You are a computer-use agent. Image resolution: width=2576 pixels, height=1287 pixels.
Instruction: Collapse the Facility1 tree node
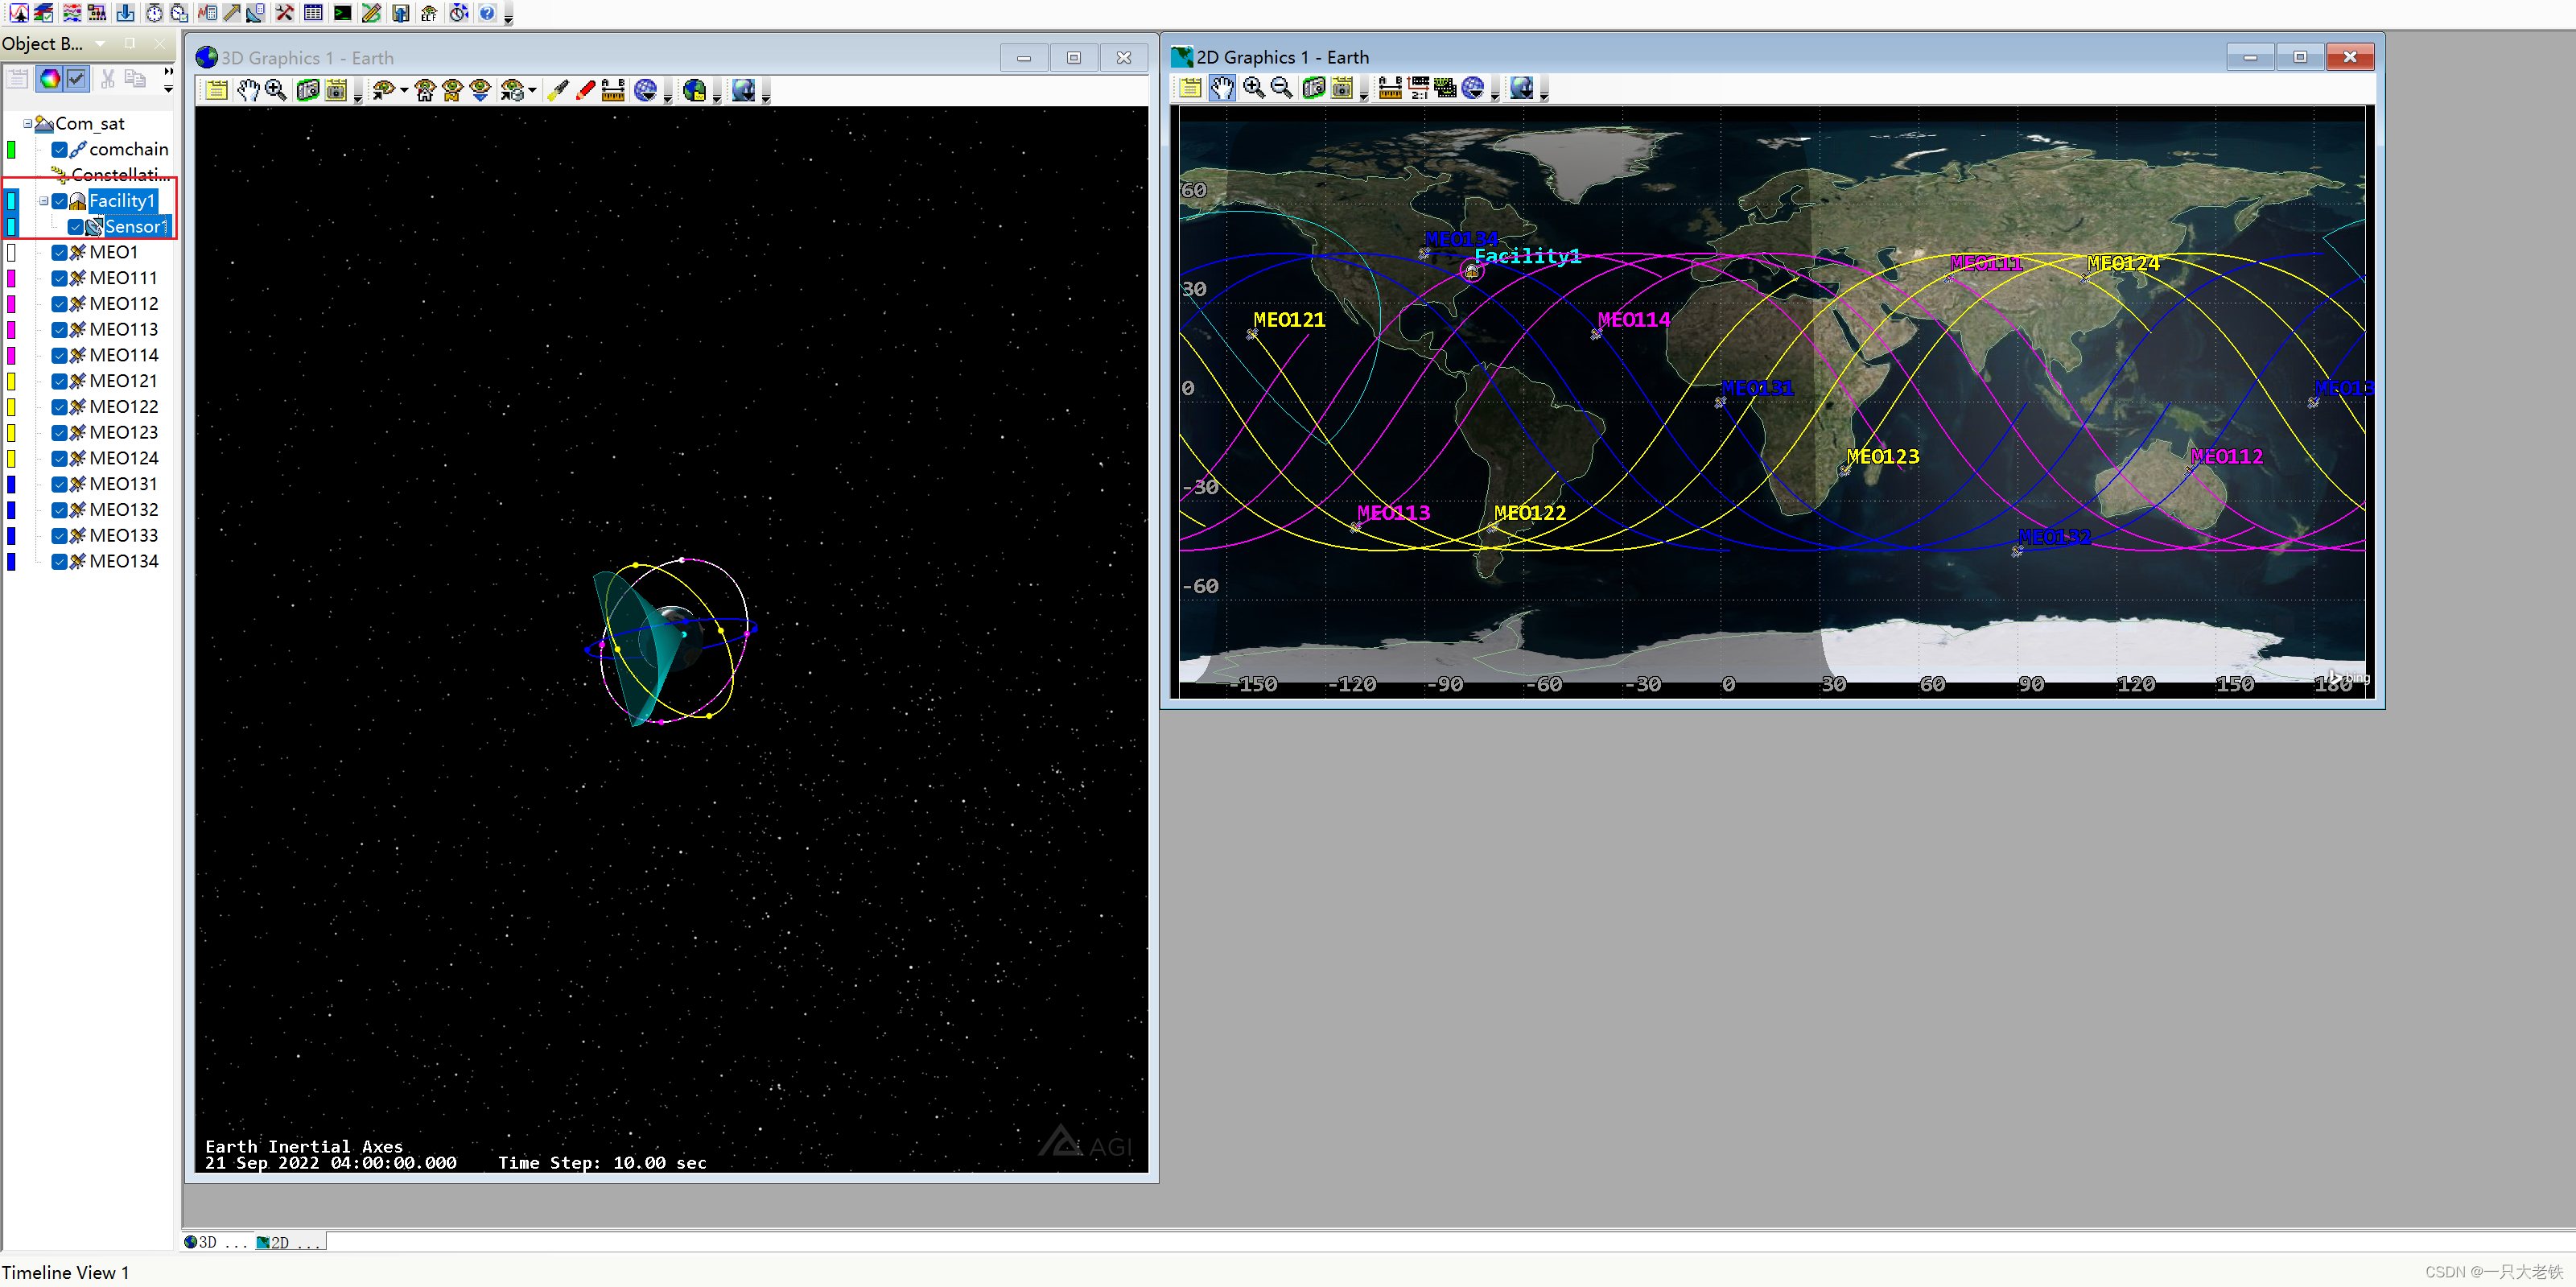(44, 201)
